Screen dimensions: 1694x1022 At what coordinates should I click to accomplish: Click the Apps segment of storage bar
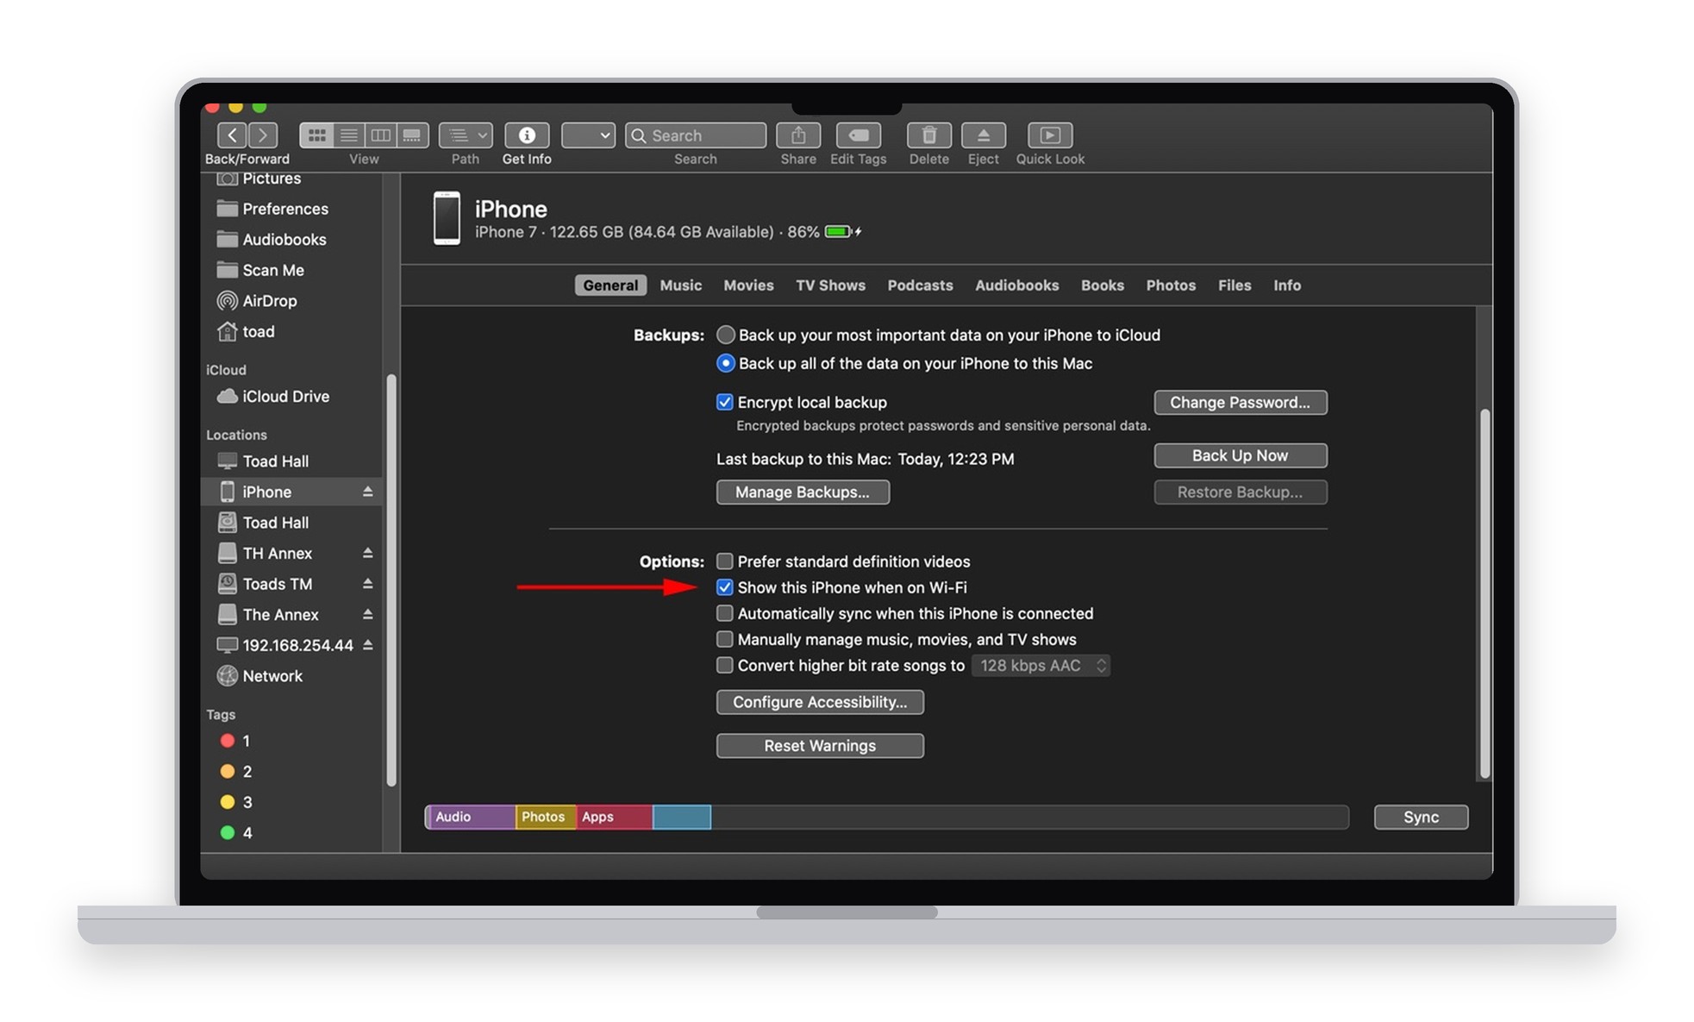pyautogui.click(x=613, y=817)
